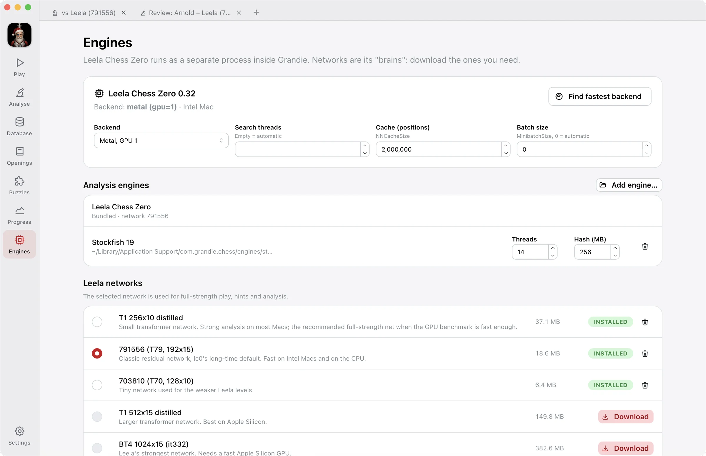Select the 791556 (T79) network radio
Screen dimensions: 706x456
[x=97, y=354]
